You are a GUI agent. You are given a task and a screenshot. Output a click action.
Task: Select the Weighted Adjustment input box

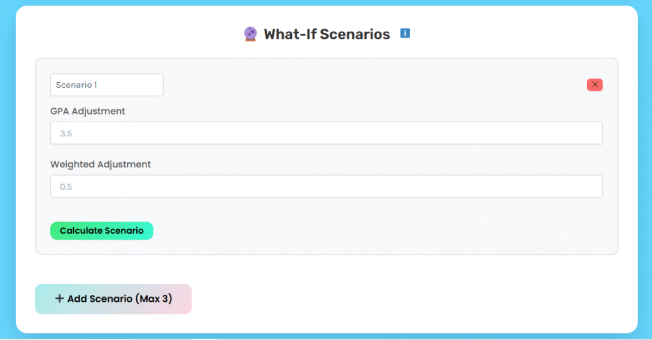[x=326, y=187]
